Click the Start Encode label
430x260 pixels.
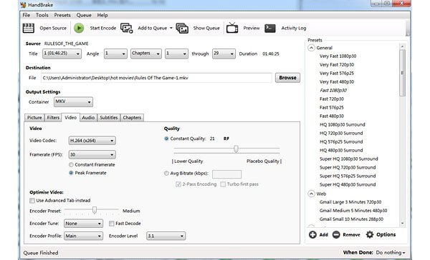(x=103, y=28)
